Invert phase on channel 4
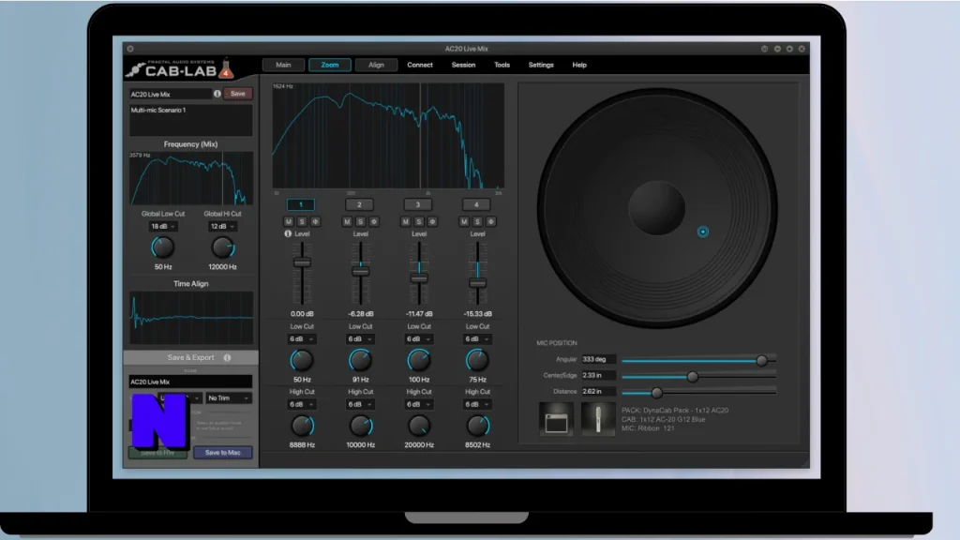Viewport: 960px width, 540px height. point(491,221)
